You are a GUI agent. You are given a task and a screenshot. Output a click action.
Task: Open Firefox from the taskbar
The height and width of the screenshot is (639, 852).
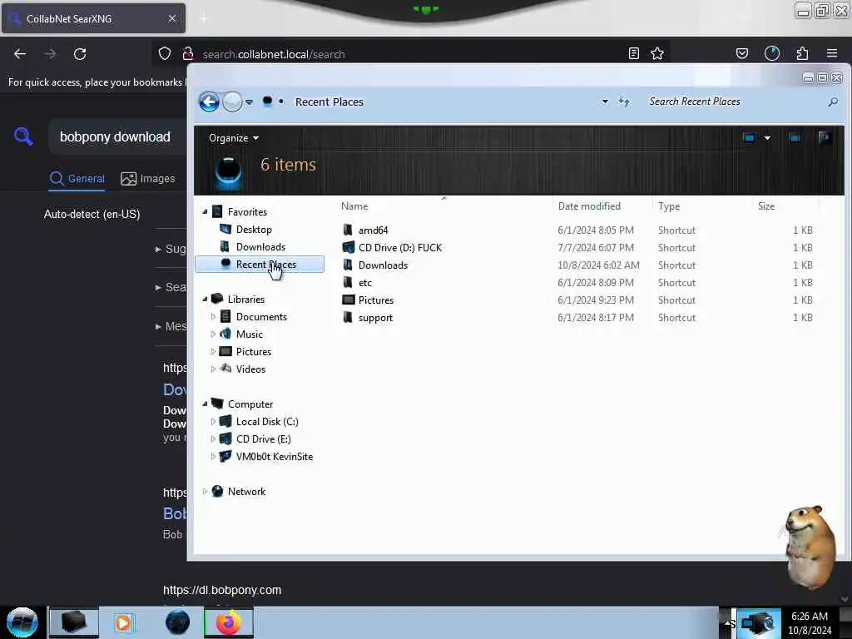coord(229,622)
